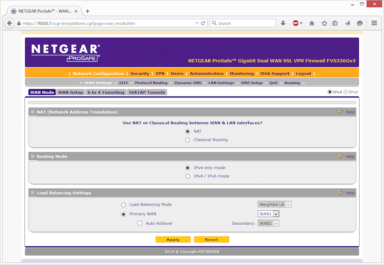Viewport: 384px width, 265px height.
Task: Open a new browser tab
Action: pos(88,11)
